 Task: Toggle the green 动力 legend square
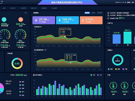[x=20, y=92]
